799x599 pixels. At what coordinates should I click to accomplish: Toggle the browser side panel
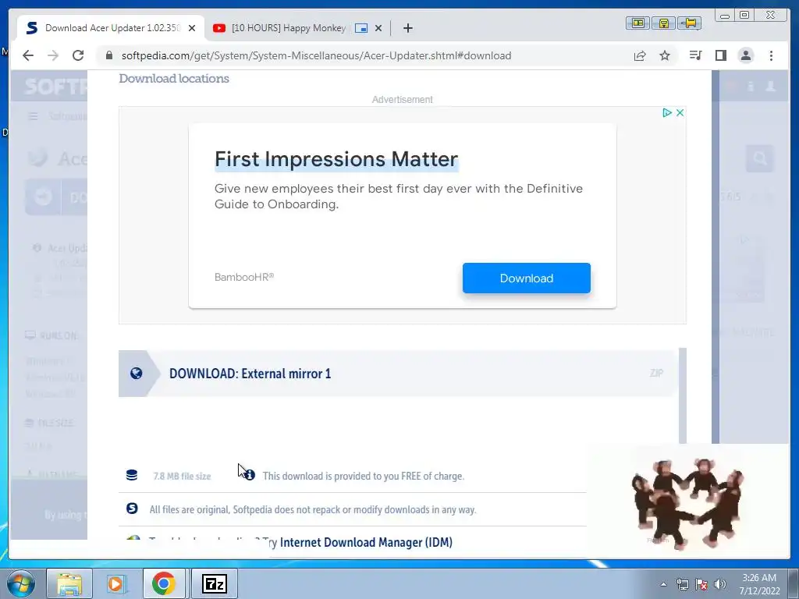click(x=720, y=55)
